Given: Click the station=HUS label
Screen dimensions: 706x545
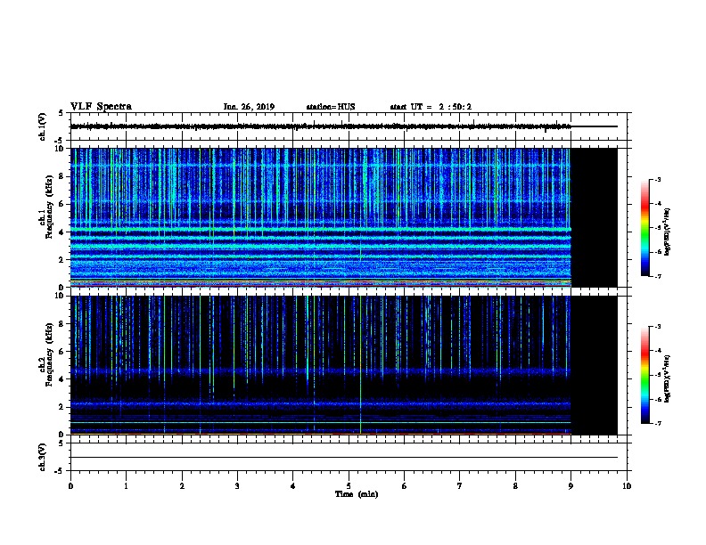Looking at the screenshot, I should click(x=331, y=107).
